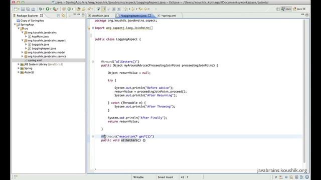Collapse the org.koushik.javabrains.aspect package

point(23,40)
